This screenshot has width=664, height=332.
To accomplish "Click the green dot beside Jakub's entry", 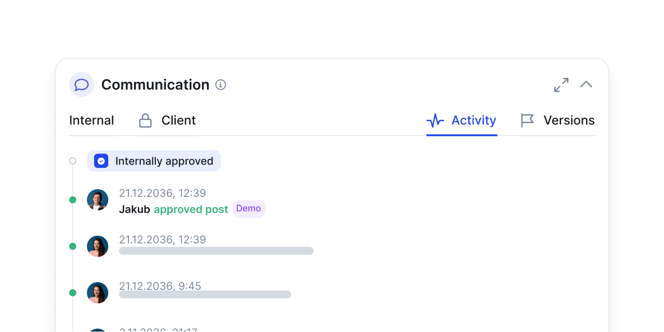I will pyautogui.click(x=73, y=200).
